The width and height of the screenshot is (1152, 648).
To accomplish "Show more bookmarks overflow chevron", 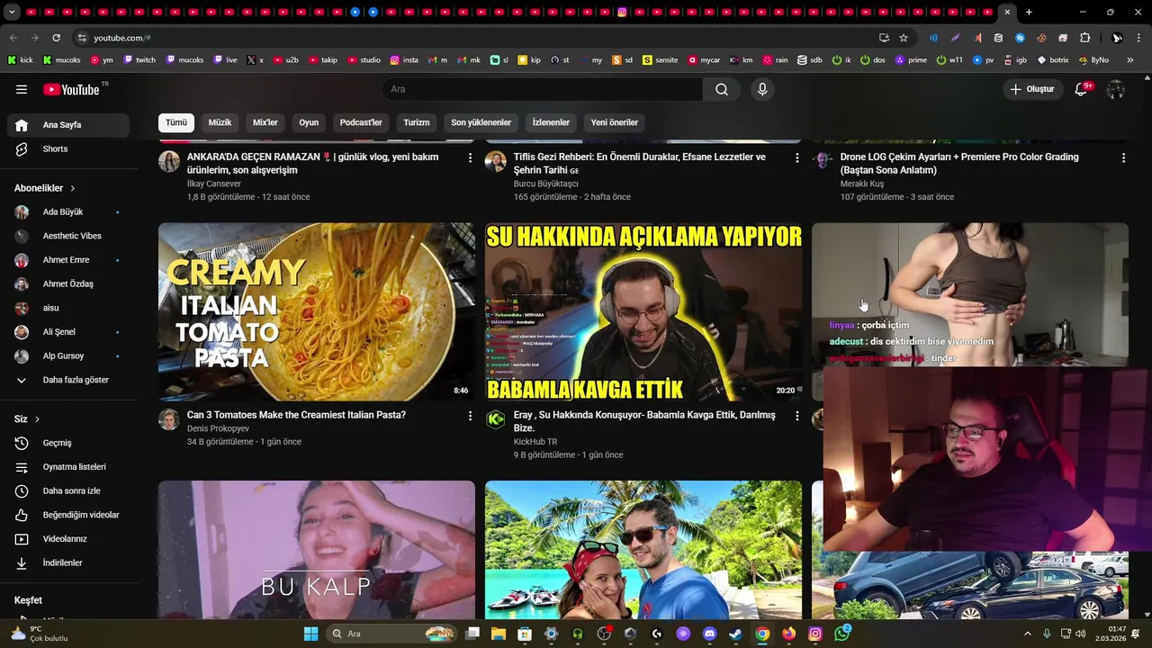I will (x=1129, y=60).
